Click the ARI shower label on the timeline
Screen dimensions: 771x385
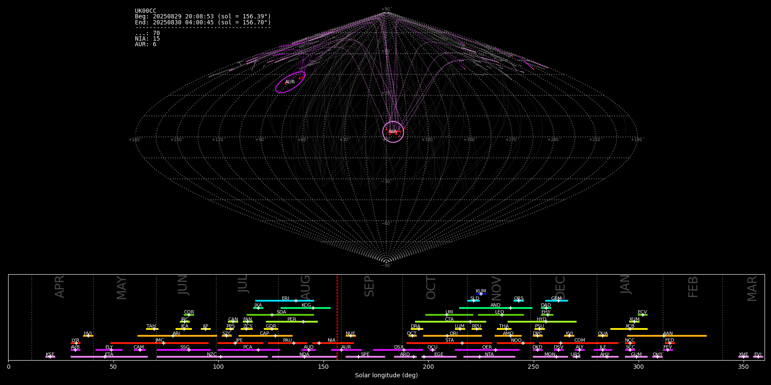point(176,334)
